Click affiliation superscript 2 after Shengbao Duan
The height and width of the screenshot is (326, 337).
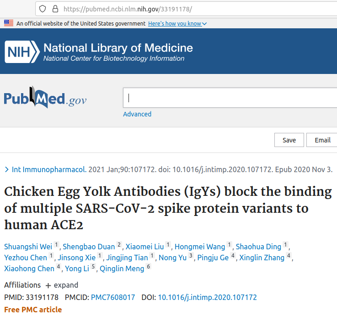tap(119, 244)
